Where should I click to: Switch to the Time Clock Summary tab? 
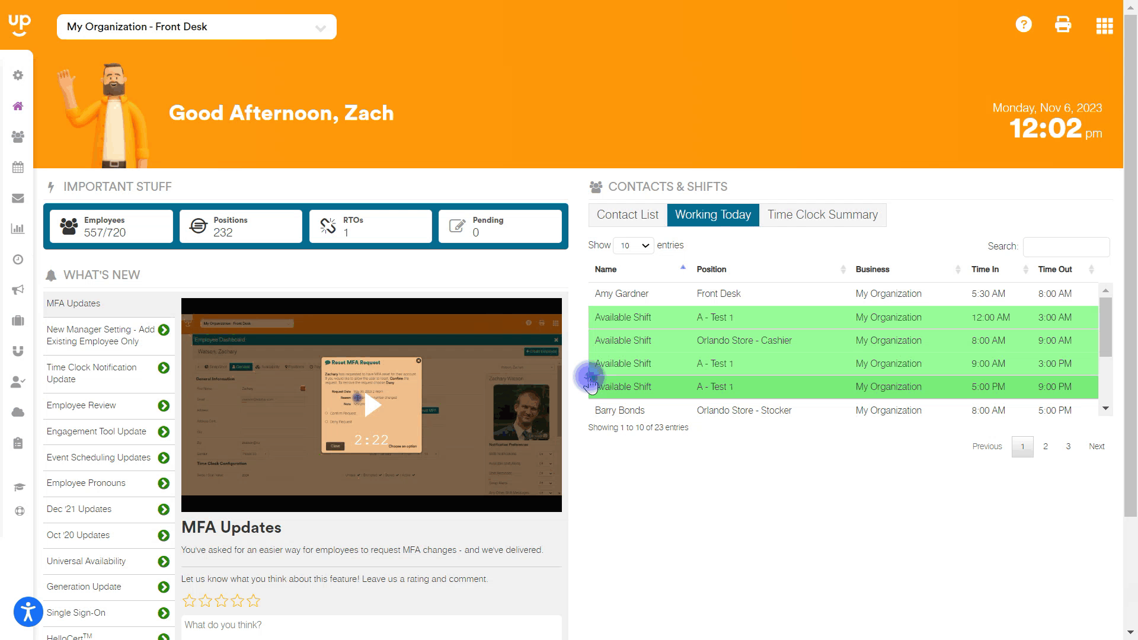822,214
